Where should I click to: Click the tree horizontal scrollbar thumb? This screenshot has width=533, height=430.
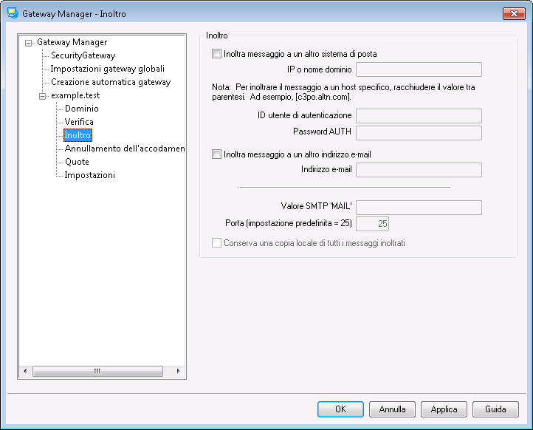click(x=97, y=371)
